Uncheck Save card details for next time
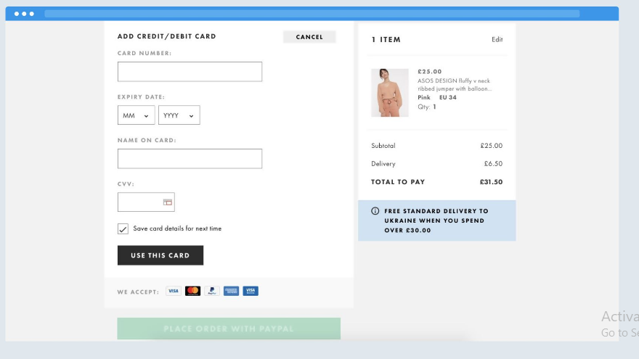The image size is (639, 359). (123, 229)
